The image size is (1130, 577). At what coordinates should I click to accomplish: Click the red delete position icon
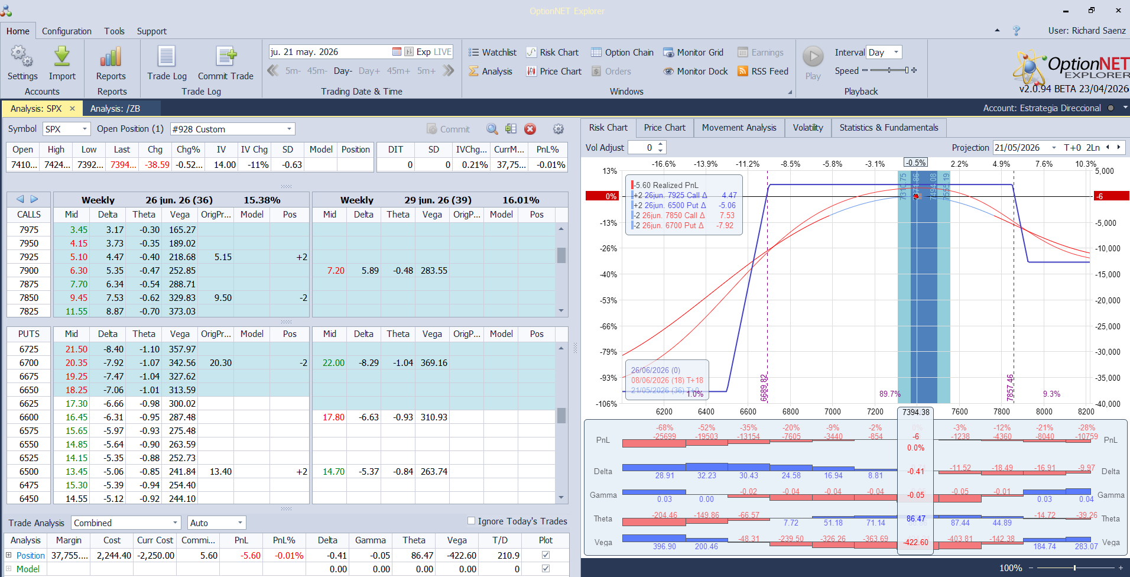coord(530,129)
